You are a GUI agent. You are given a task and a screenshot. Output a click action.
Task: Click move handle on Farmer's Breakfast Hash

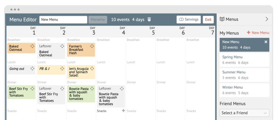[92, 46]
